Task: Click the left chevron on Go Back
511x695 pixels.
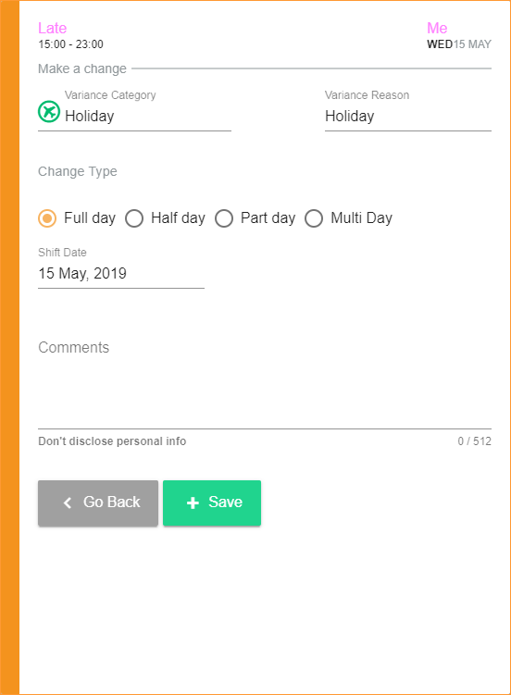Action: coord(68,503)
